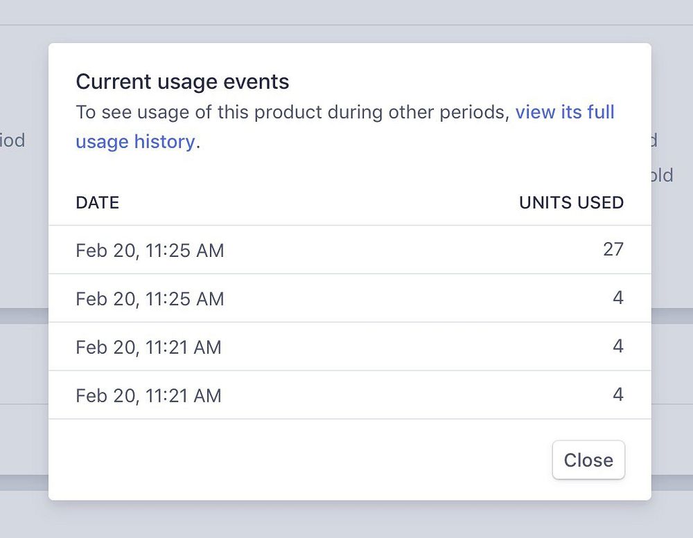The width and height of the screenshot is (693, 538).
Task: Click the UNITS USED column header
Action: [x=571, y=202]
